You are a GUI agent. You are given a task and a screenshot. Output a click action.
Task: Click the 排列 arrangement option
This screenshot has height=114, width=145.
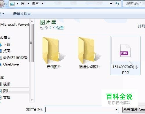click(141, 26)
